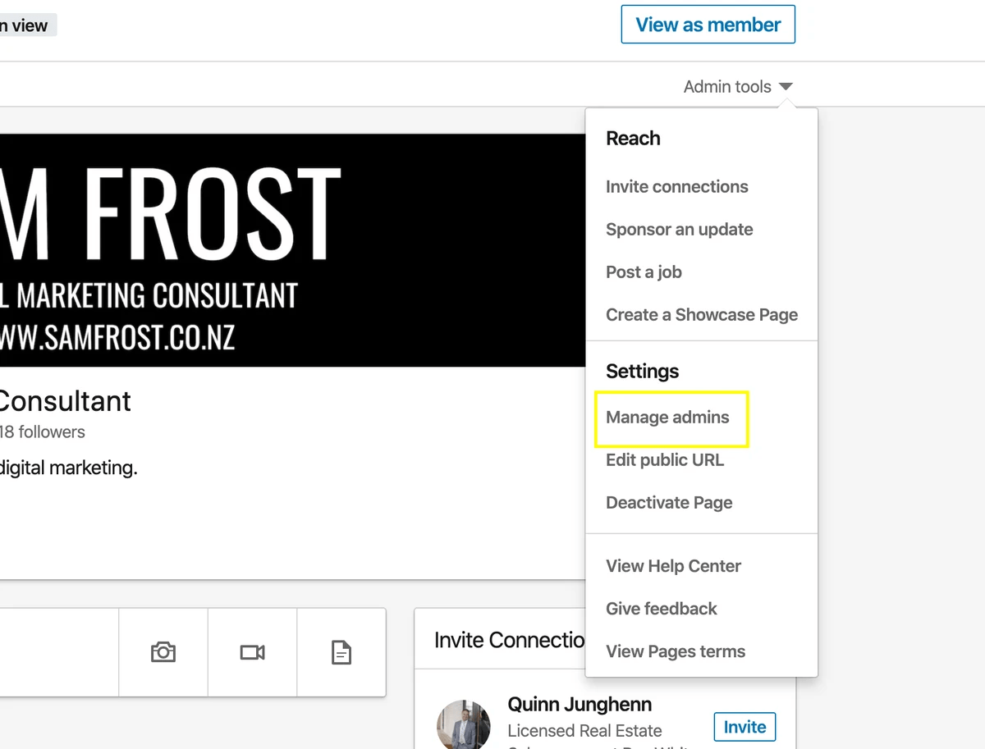Invite Quinn Junghenn to follow
The width and height of the screenshot is (985, 749).
click(x=744, y=727)
